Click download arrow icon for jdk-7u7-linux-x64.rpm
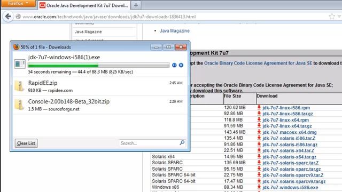 point(259,119)
